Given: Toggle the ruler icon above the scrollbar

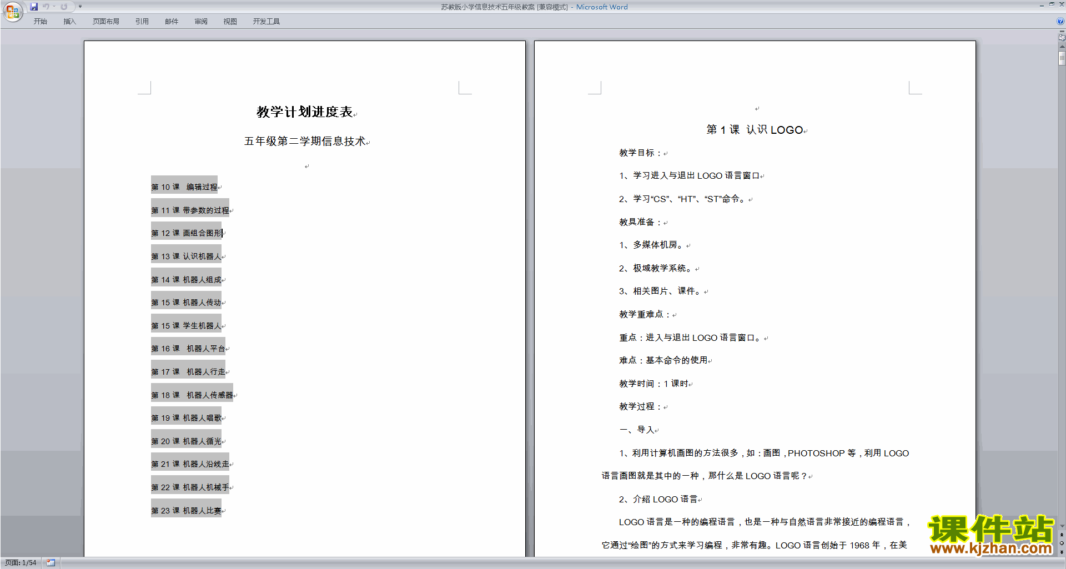Looking at the screenshot, I should point(1062,38).
